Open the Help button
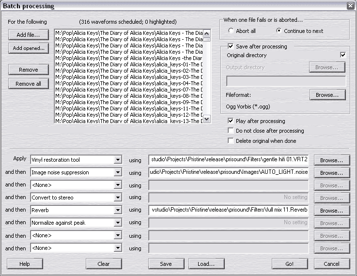 (25, 264)
